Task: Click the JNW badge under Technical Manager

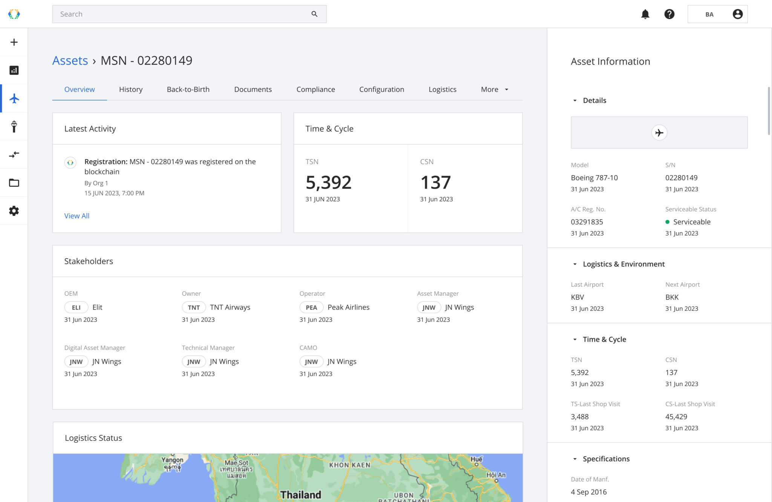Action: point(194,362)
